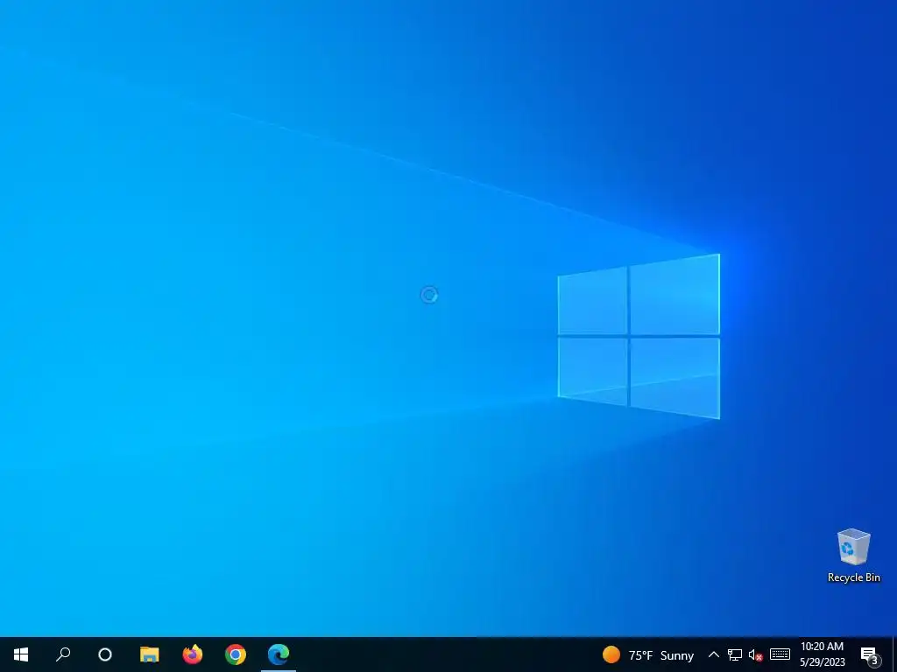The width and height of the screenshot is (897, 672).
Task: Click the muted volume speaker icon
Action: (x=756, y=654)
